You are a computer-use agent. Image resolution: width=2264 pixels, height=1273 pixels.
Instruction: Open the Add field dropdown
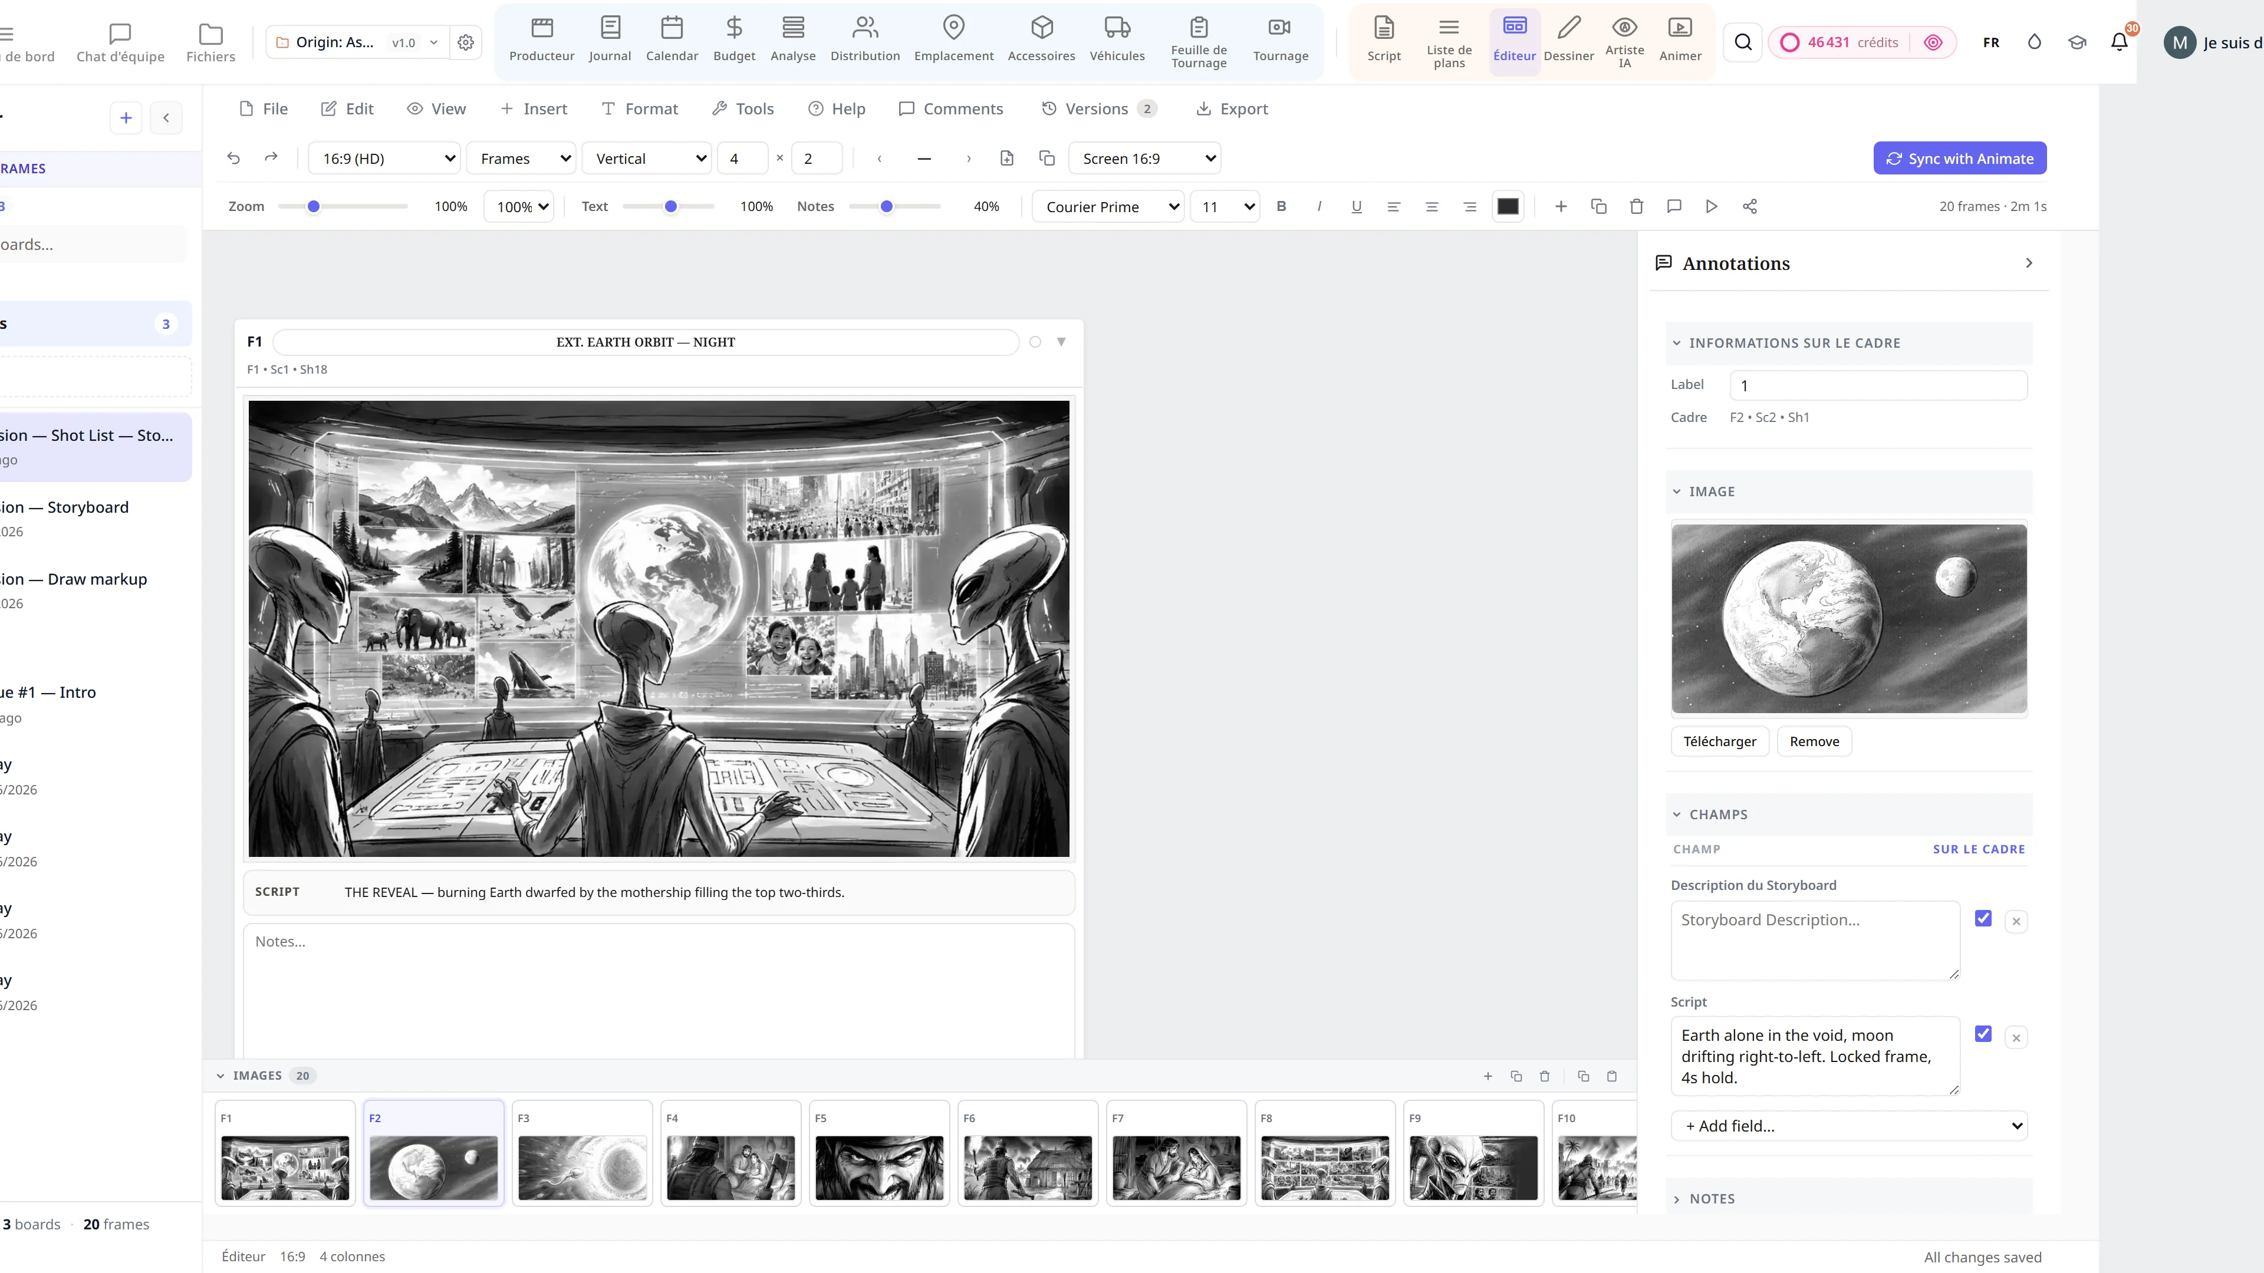point(1849,1126)
